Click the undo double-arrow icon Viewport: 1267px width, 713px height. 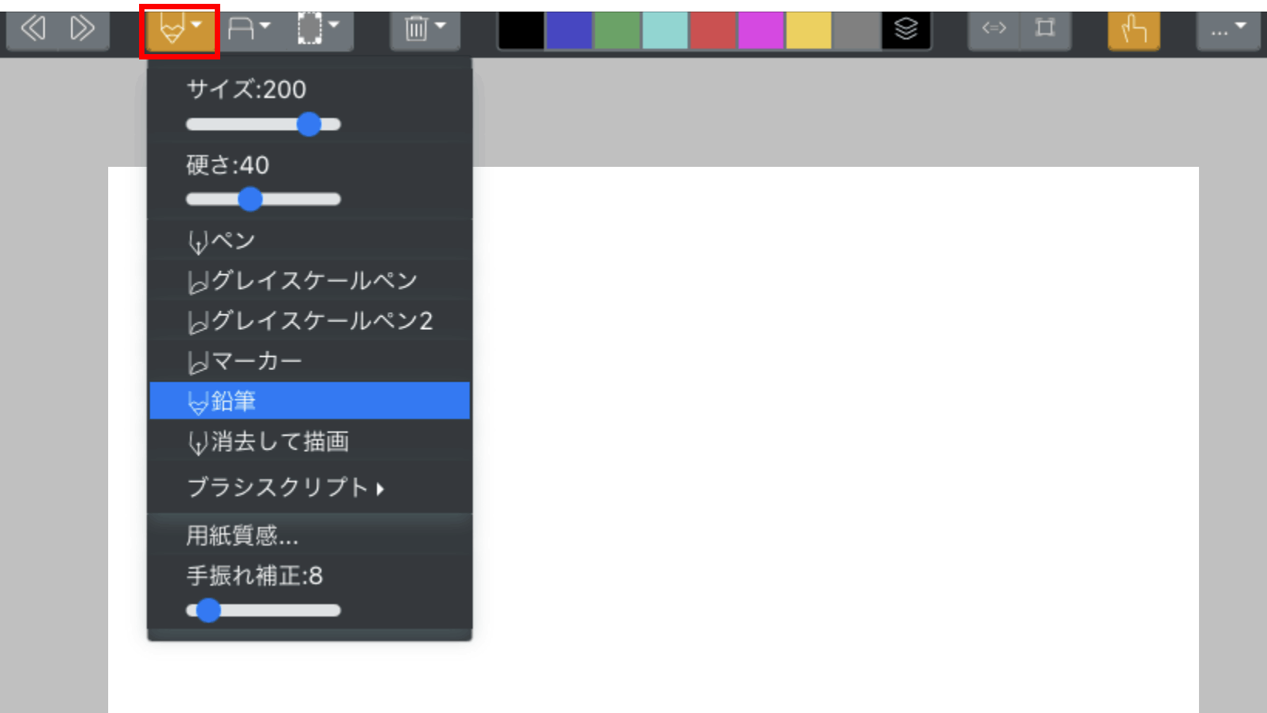pos(32,29)
